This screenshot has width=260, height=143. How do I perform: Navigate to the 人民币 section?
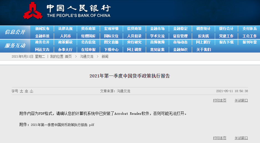coord(65,36)
